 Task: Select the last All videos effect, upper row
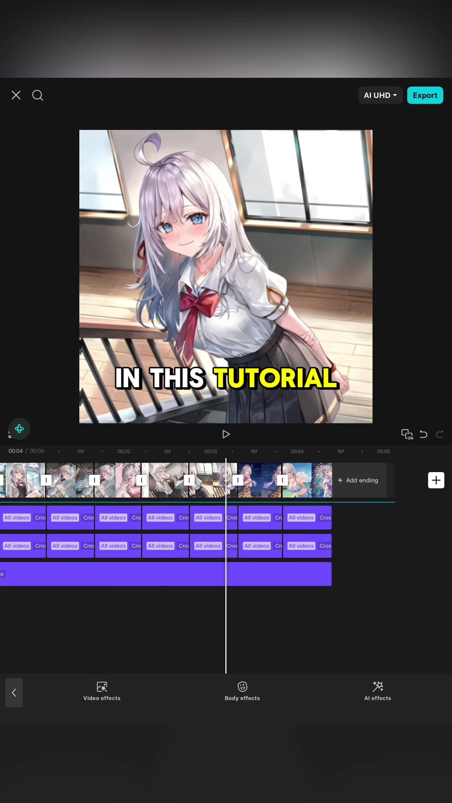click(x=307, y=518)
